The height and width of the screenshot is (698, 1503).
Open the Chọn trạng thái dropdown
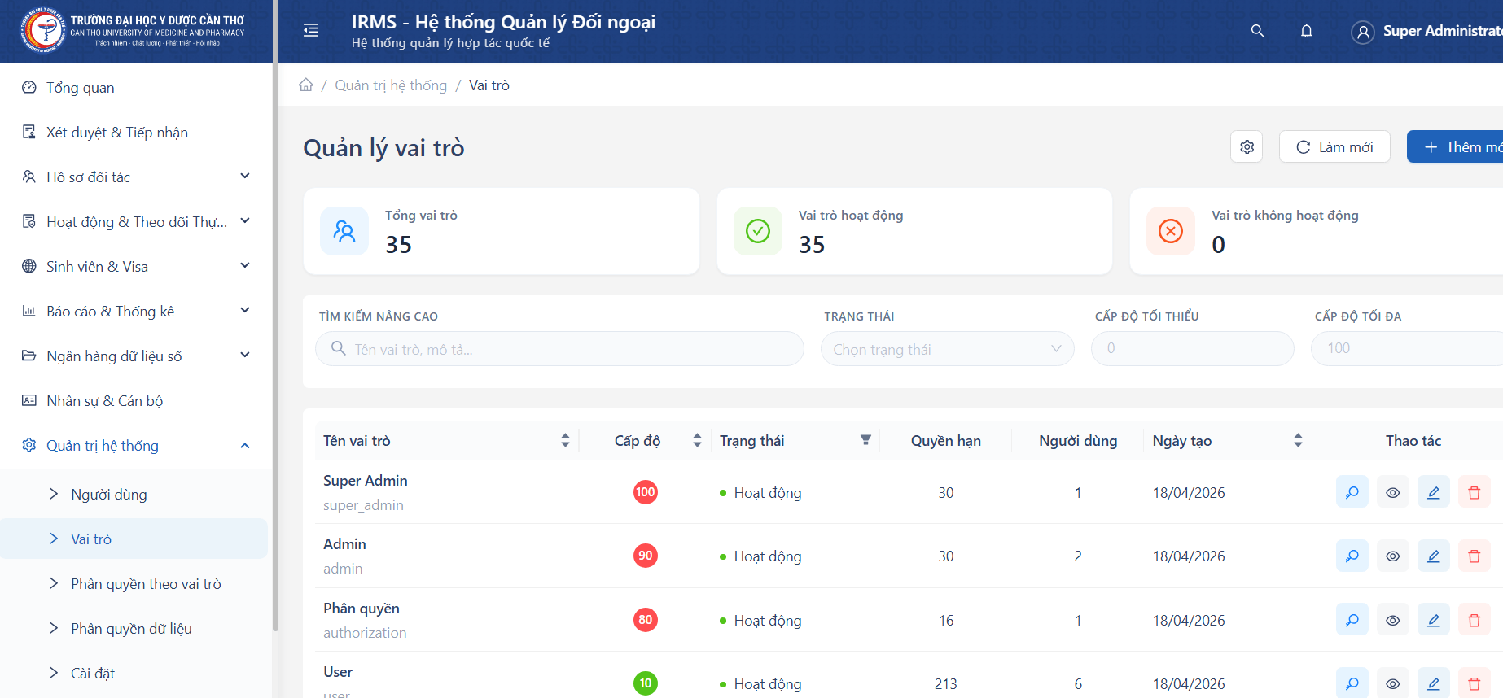click(947, 349)
